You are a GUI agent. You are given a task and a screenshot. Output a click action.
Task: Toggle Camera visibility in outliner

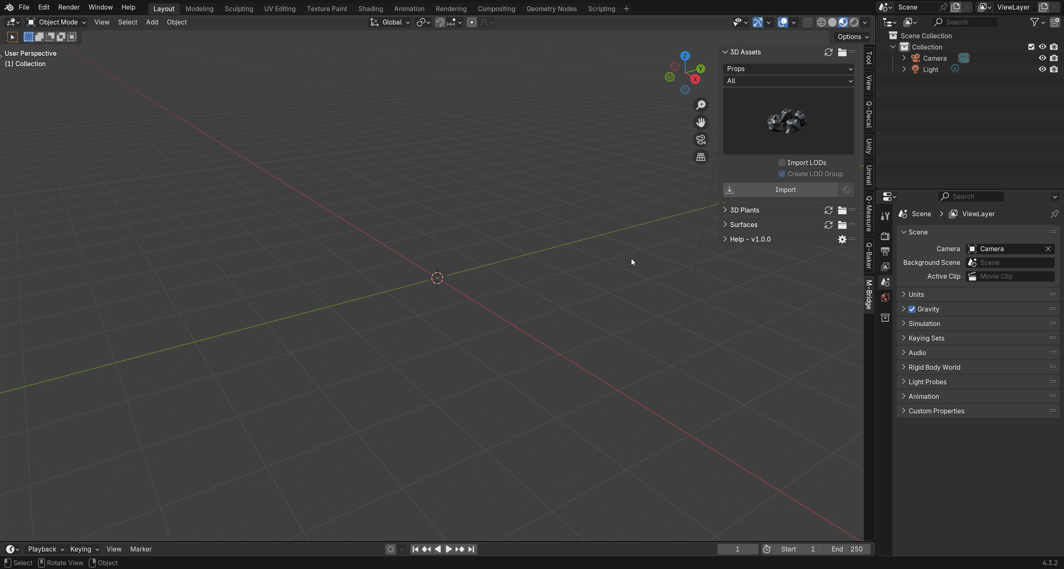click(1042, 58)
